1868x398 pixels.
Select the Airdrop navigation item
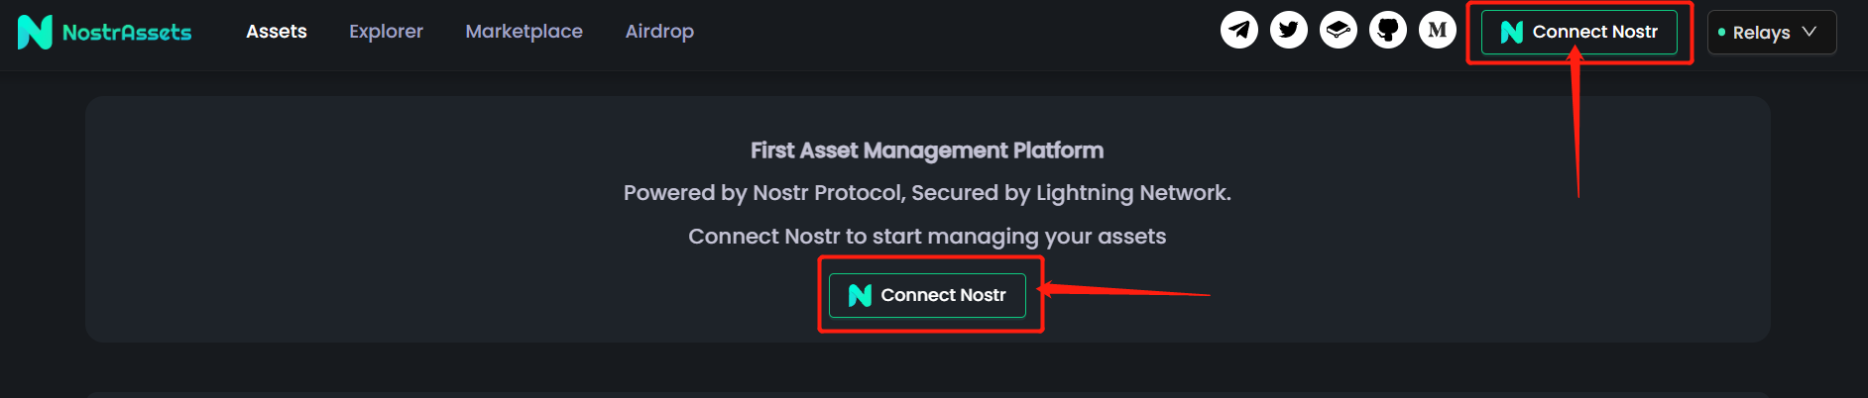(x=659, y=32)
